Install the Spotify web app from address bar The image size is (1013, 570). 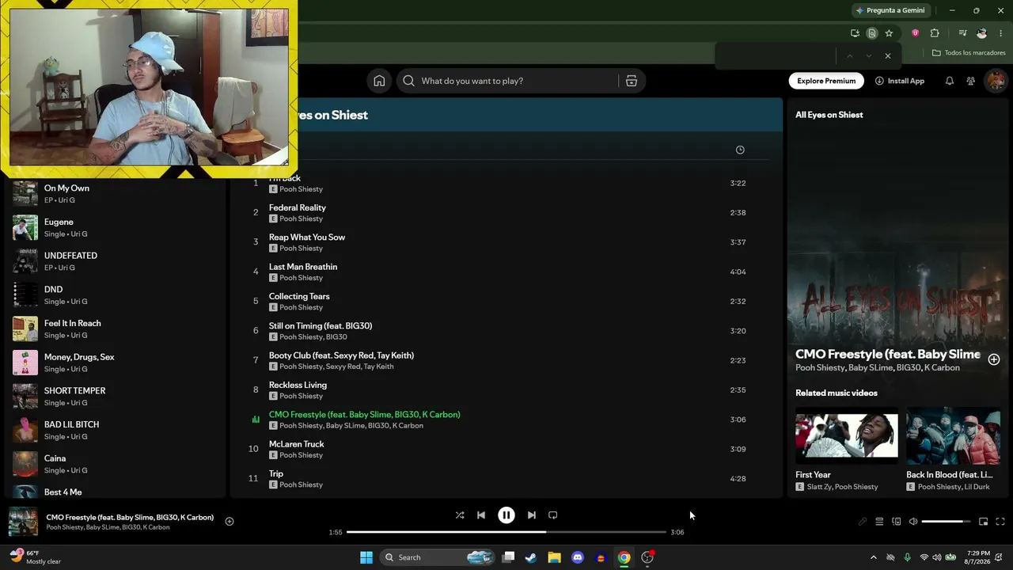(x=855, y=33)
